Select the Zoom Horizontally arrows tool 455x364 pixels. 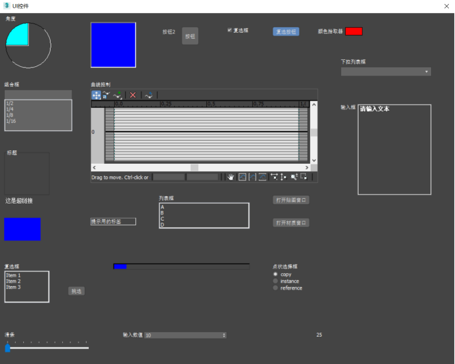click(x=274, y=177)
